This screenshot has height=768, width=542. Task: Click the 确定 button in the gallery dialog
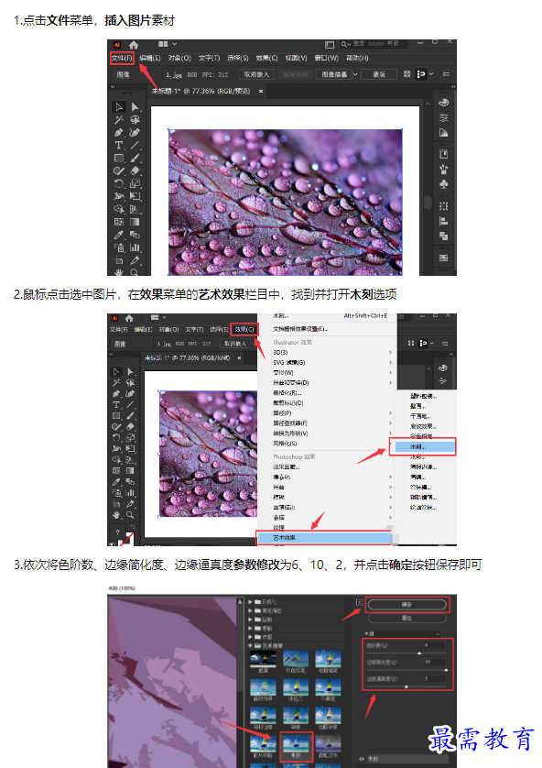407,604
